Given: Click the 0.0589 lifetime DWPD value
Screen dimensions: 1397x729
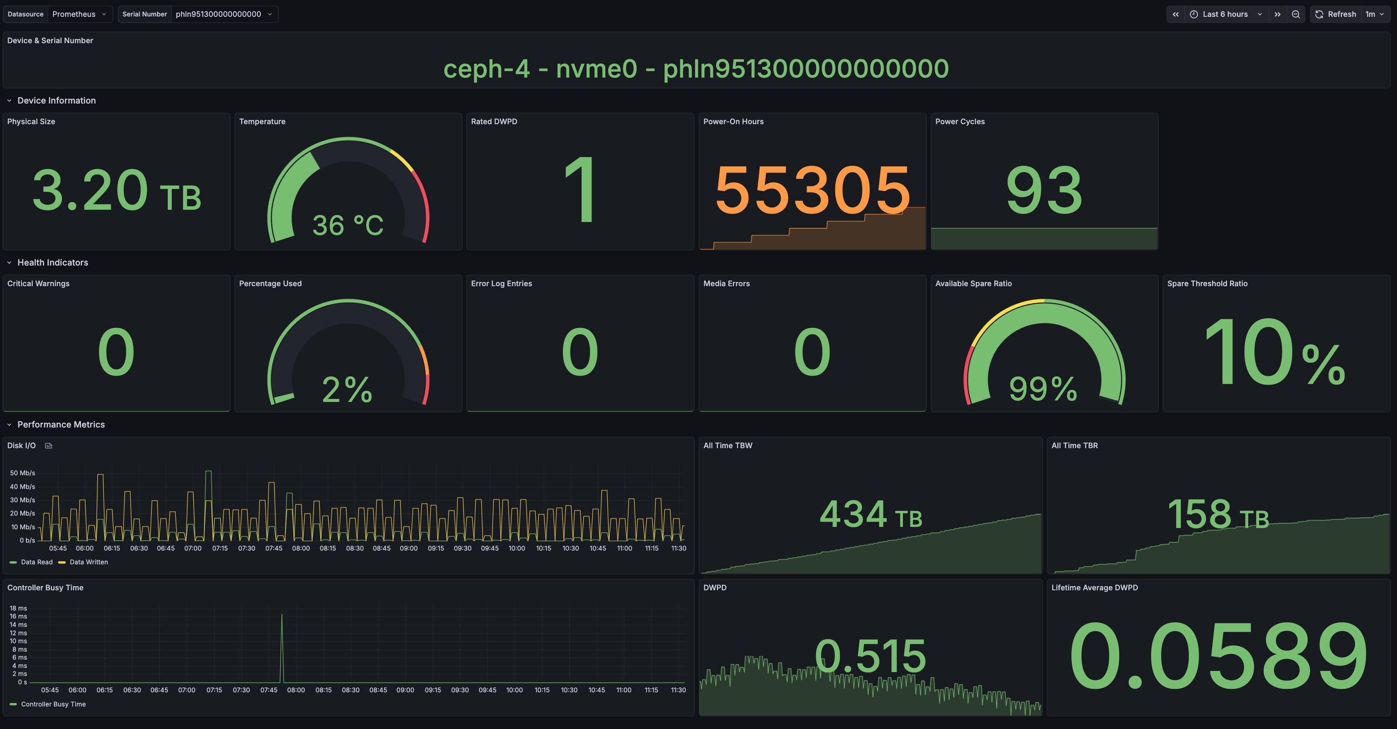Looking at the screenshot, I should coord(1218,656).
